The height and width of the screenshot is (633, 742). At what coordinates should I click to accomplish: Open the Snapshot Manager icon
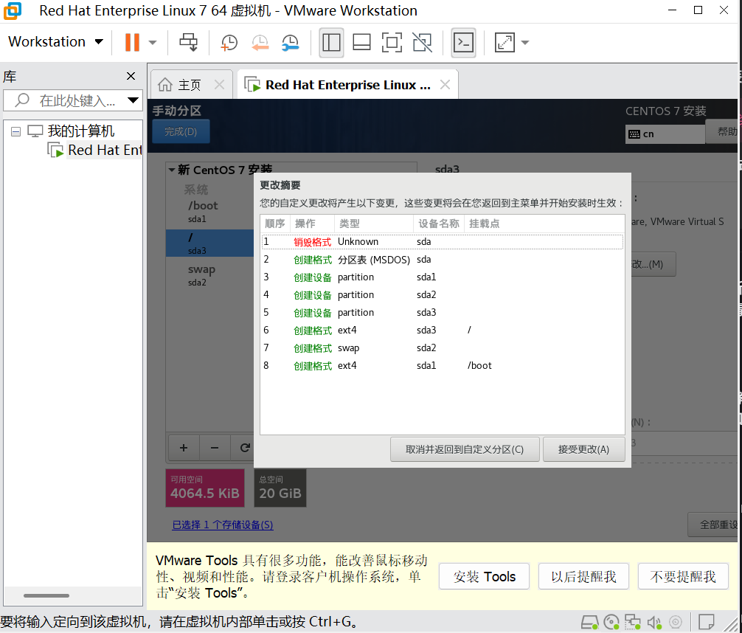(290, 42)
